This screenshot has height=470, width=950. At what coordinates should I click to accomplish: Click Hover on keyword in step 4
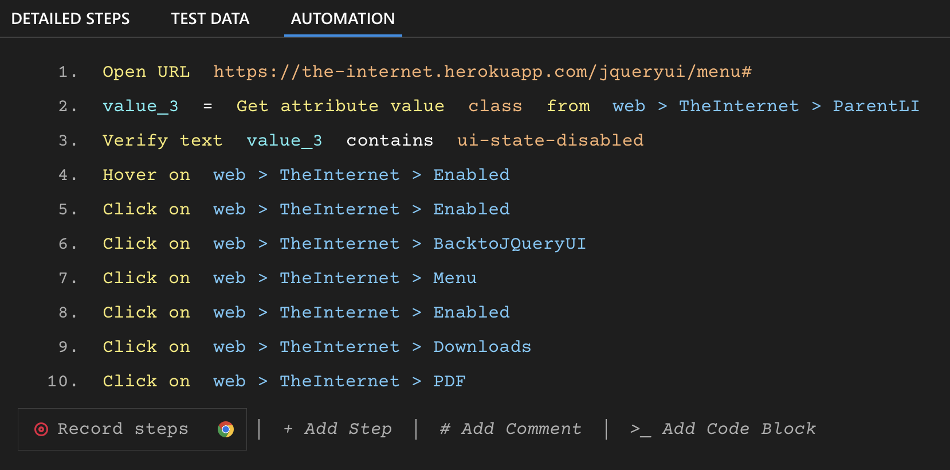(x=146, y=175)
